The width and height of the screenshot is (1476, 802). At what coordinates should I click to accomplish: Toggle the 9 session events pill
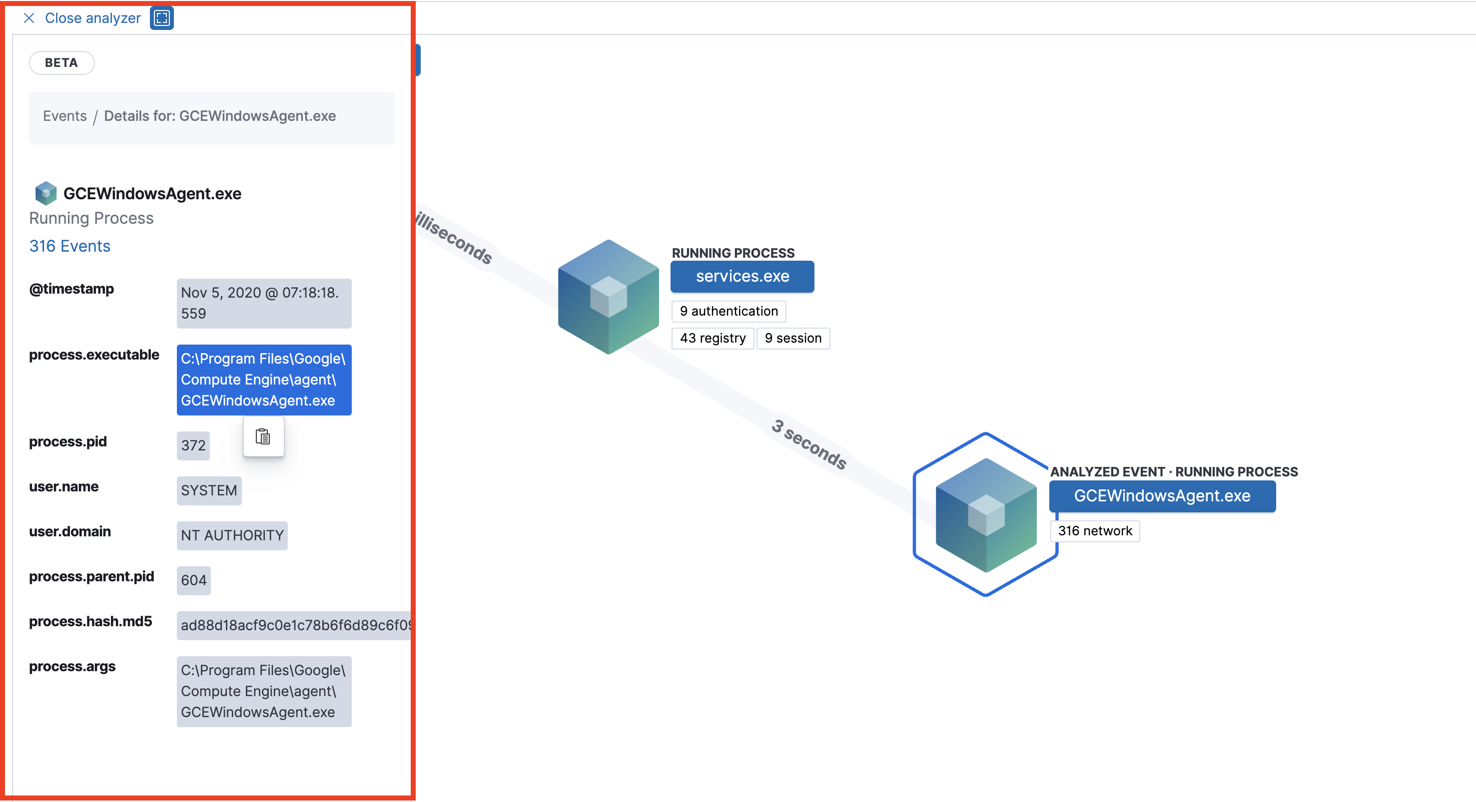click(x=793, y=338)
